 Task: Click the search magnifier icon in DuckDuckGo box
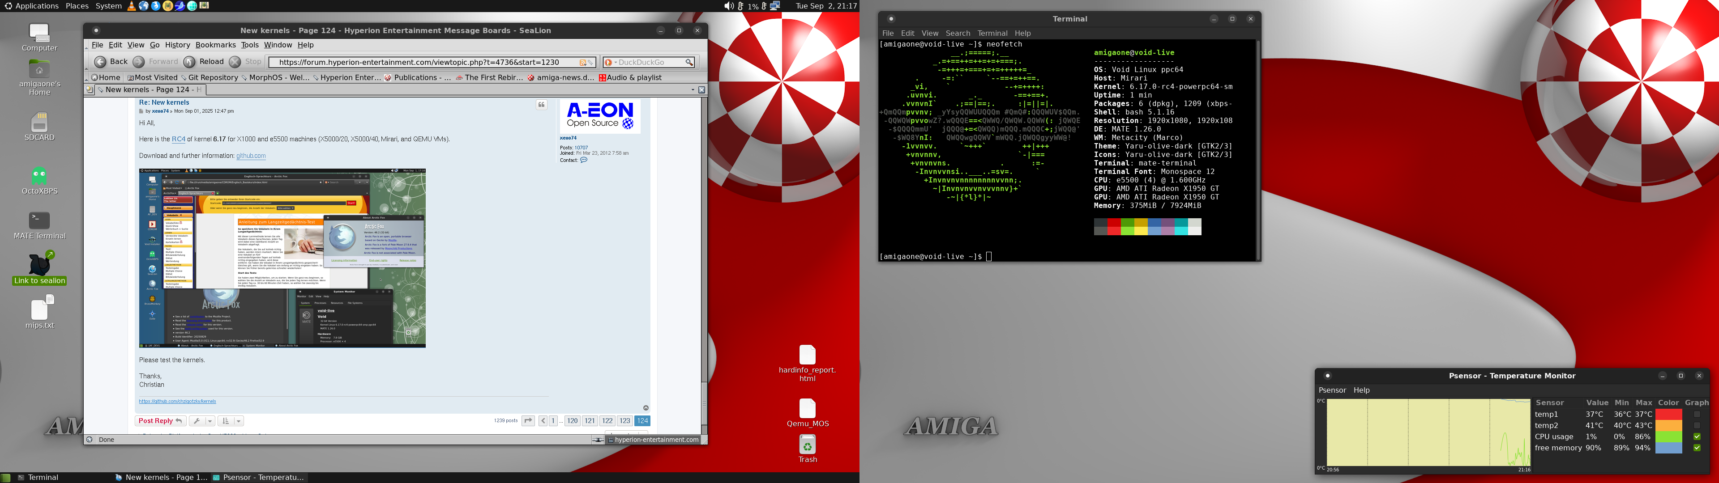(689, 62)
